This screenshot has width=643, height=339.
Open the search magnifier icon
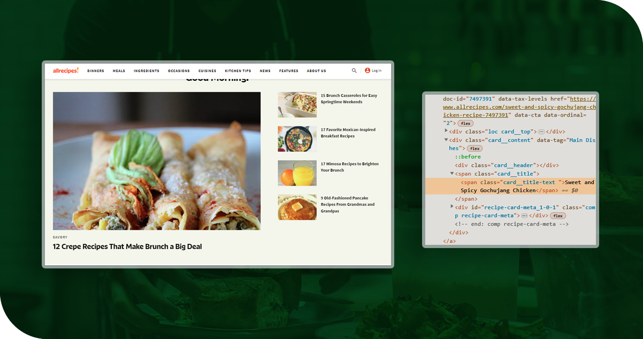click(x=354, y=71)
